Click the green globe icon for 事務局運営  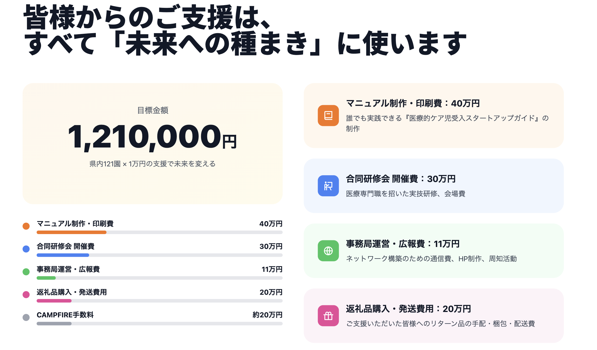328,251
